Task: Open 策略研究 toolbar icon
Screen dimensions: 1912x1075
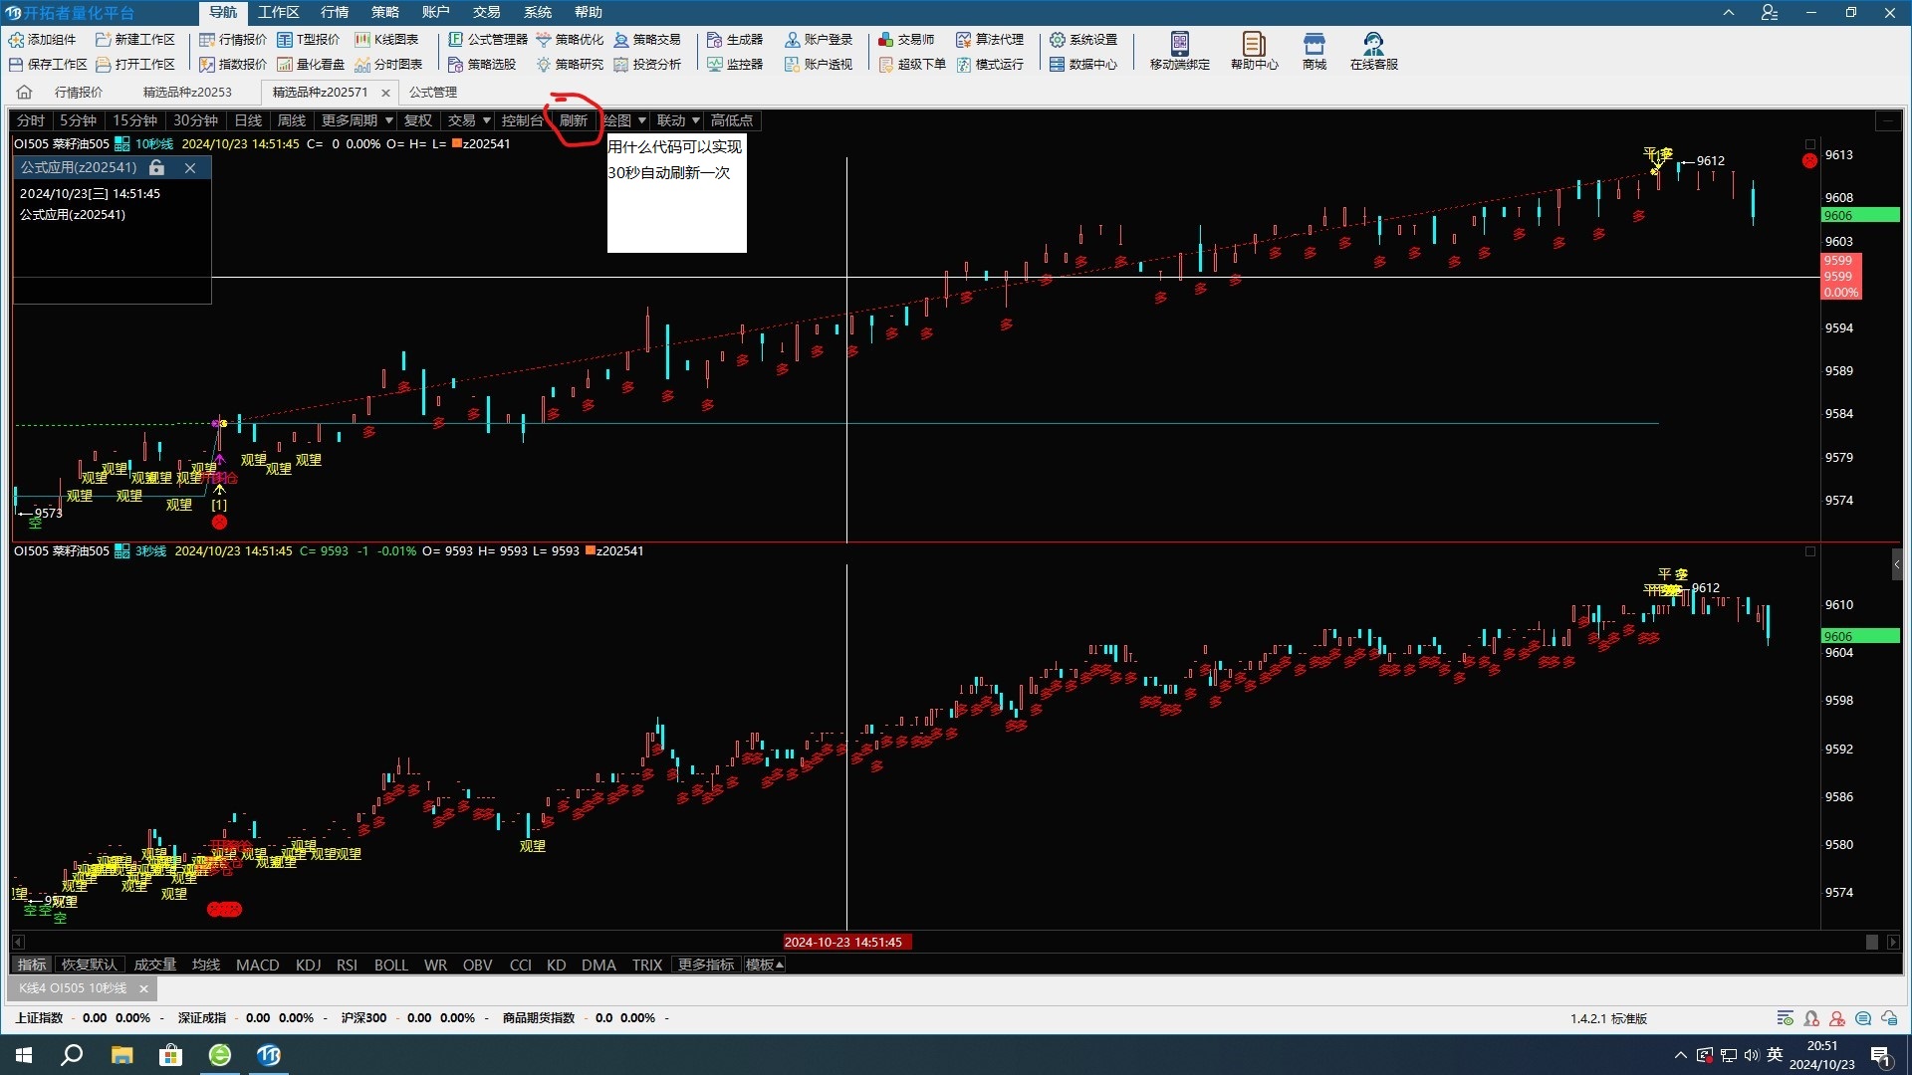Action: 544,65
